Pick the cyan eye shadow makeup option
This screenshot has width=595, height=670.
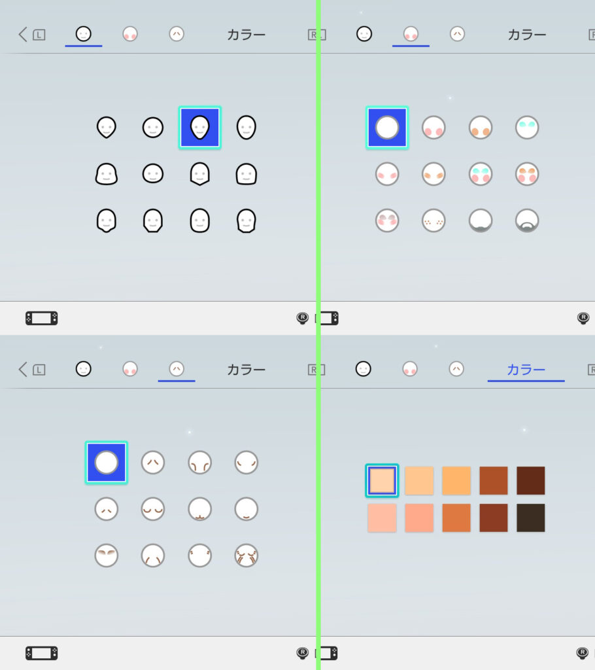[x=526, y=128]
